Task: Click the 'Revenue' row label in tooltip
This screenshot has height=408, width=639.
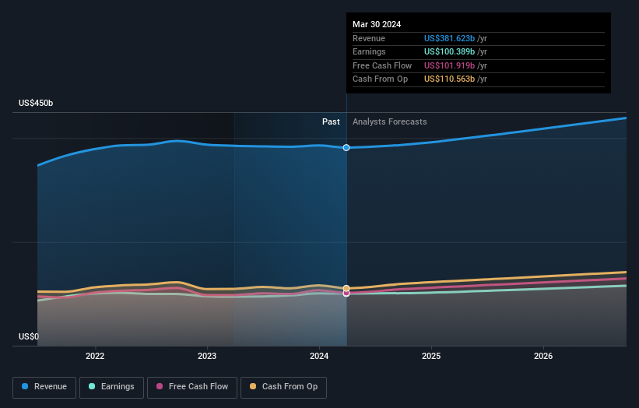Action: tap(369, 38)
